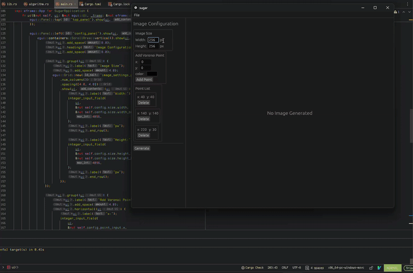Screen dimensions: 413x273
Task: Click the Add Point button
Action: 144,79
